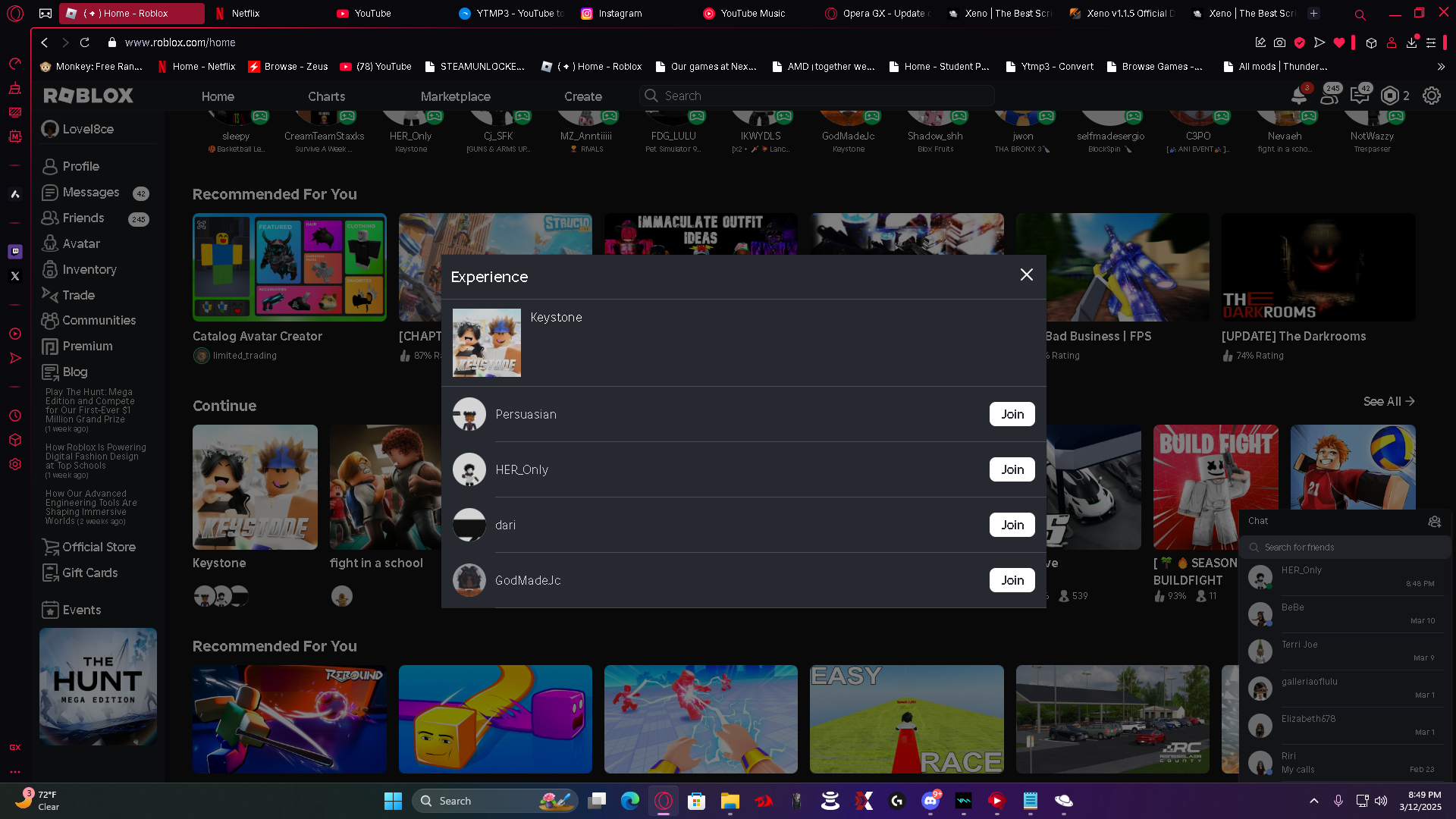
Task: Open the Opera GX menu logo
Action: (x=15, y=13)
